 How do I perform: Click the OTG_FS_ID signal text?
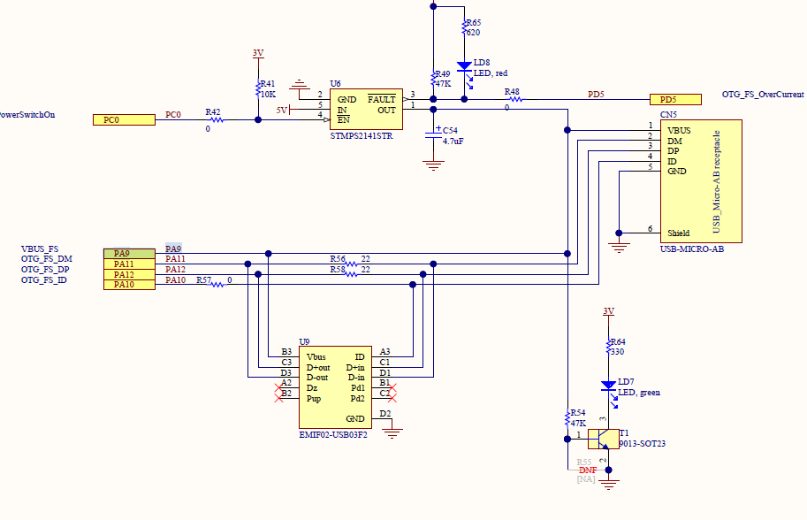point(43,280)
